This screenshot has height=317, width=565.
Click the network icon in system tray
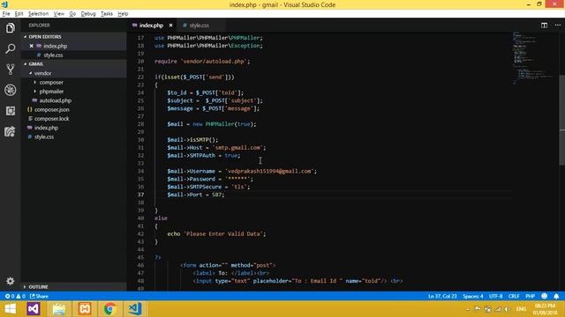click(498, 309)
